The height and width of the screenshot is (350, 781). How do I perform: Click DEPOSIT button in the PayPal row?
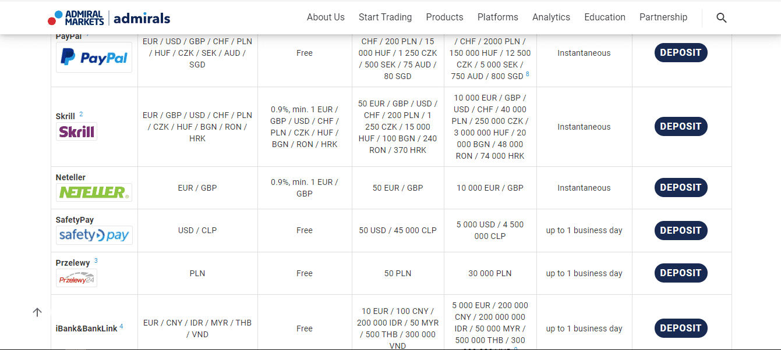point(681,52)
